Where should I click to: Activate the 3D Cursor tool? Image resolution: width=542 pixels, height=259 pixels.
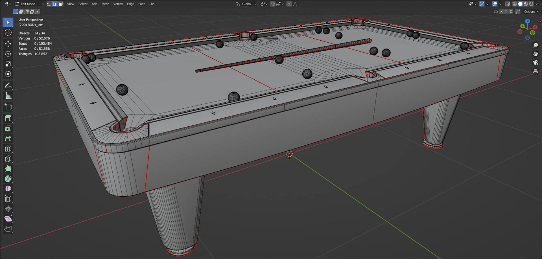click(8, 32)
